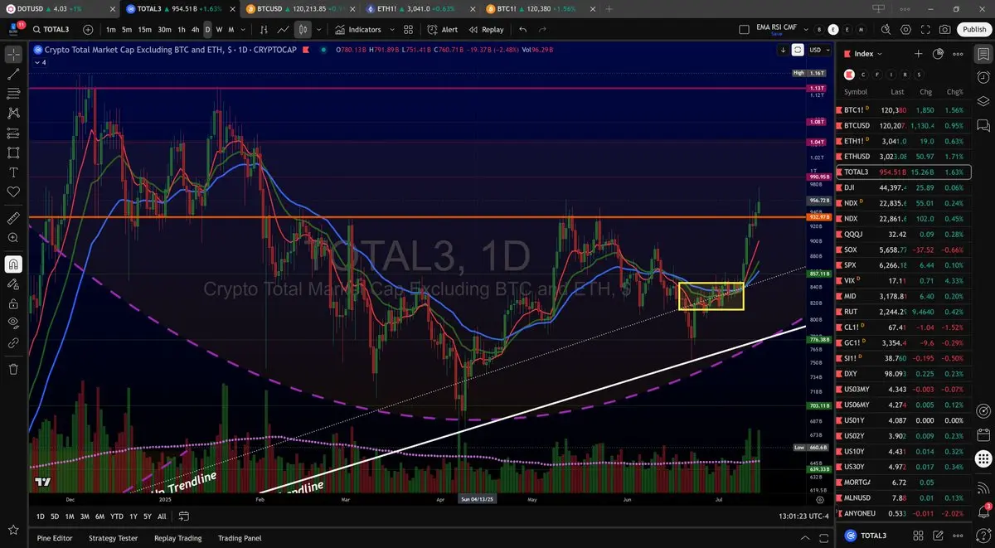Open the Trading Panel tab
This screenshot has height=548, width=995.
241,538
